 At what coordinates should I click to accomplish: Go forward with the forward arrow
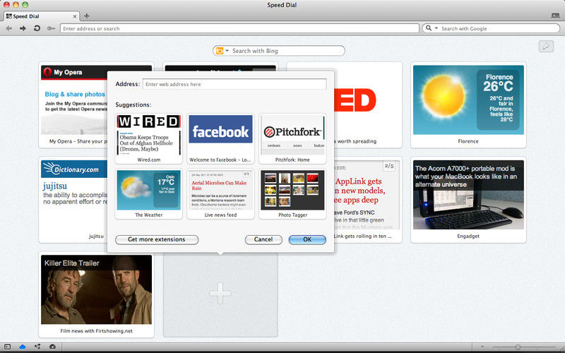pyautogui.click(x=23, y=28)
